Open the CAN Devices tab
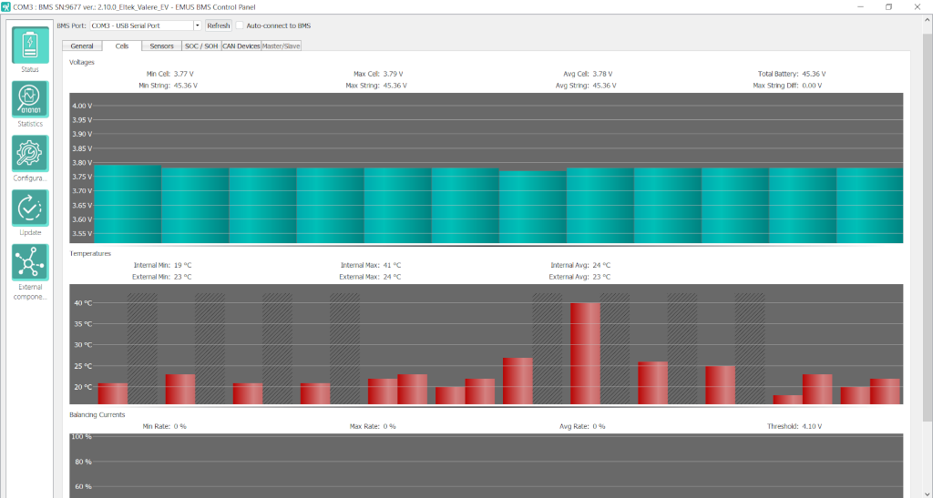Screen dimensions: 933x498 (241, 46)
